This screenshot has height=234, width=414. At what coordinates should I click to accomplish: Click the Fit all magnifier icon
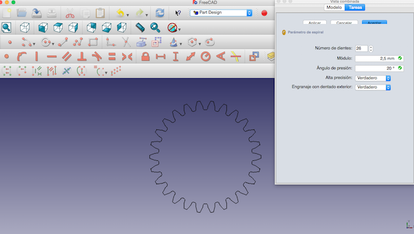(6, 27)
